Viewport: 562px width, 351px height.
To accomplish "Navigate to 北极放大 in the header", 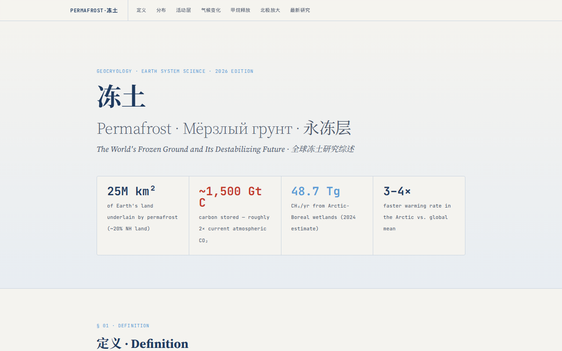I will click(270, 10).
